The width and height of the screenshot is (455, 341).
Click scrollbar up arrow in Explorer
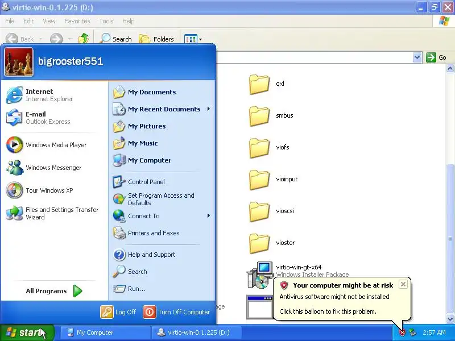(450, 68)
